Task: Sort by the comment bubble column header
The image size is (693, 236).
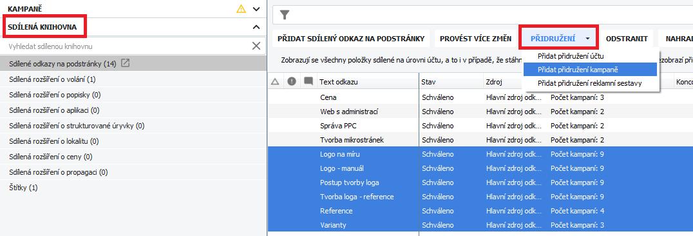Action: (x=309, y=81)
